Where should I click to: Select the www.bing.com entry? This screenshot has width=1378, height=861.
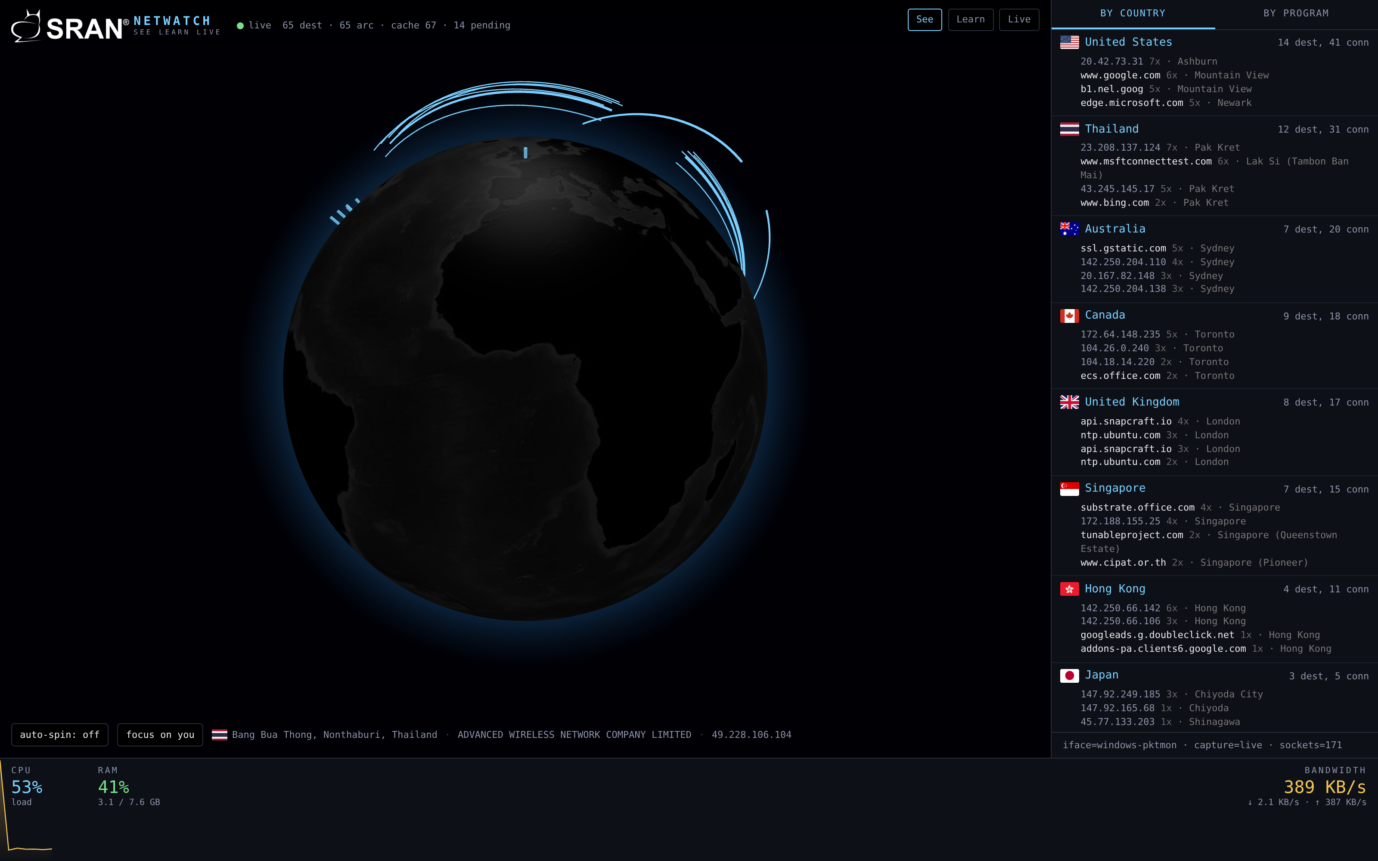point(1154,203)
